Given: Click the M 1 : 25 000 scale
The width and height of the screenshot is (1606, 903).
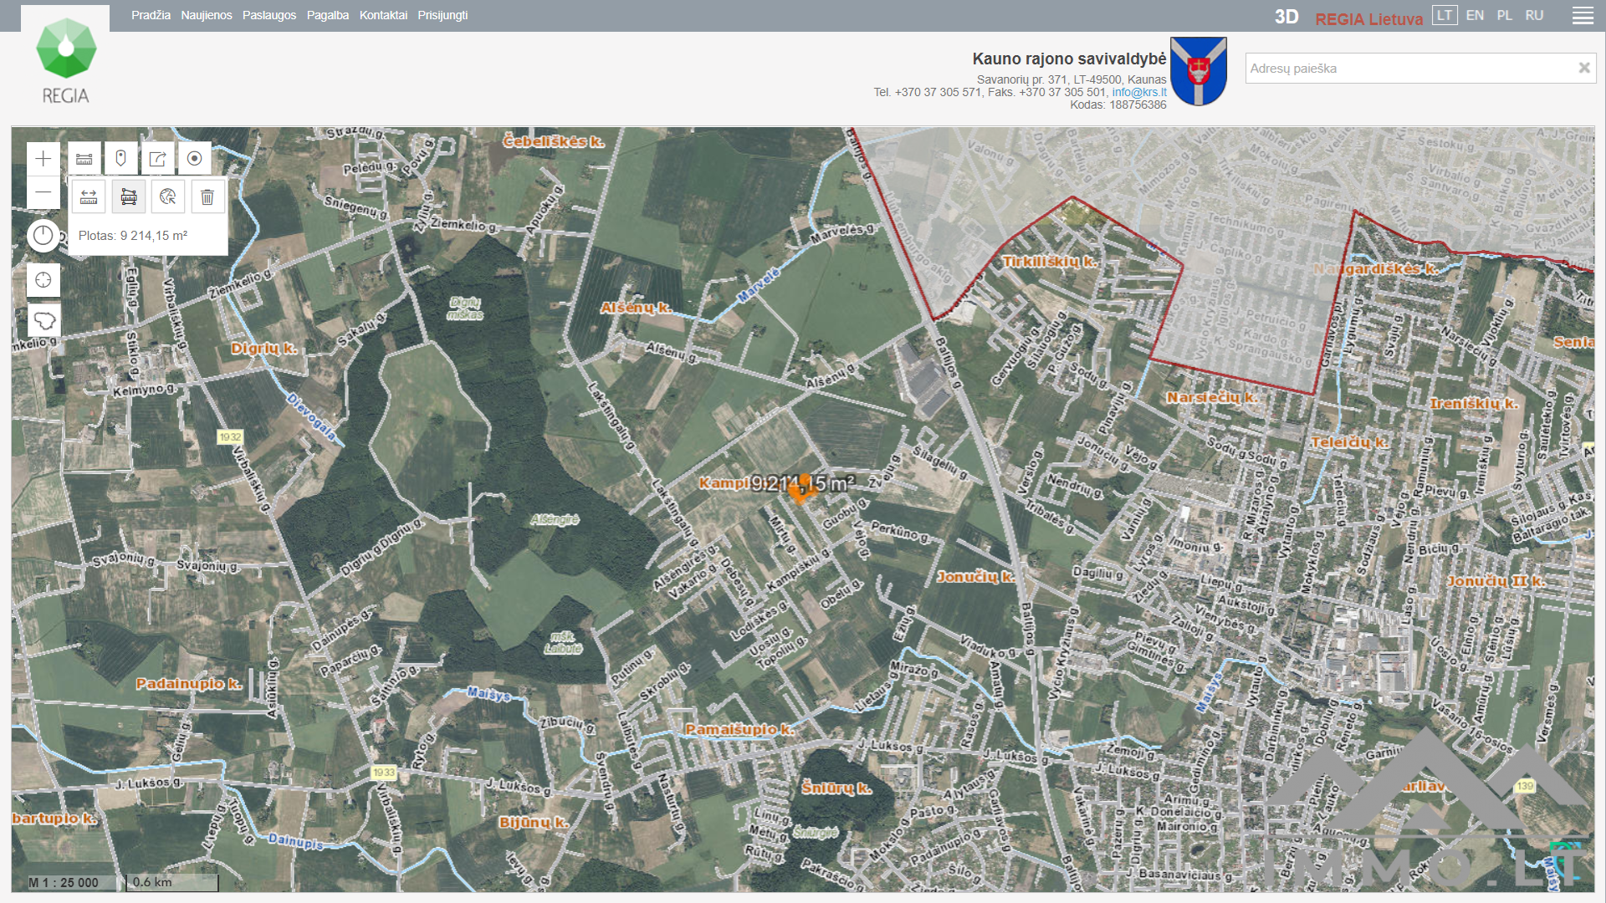Looking at the screenshot, I should pyautogui.click(x=64, y=882).
